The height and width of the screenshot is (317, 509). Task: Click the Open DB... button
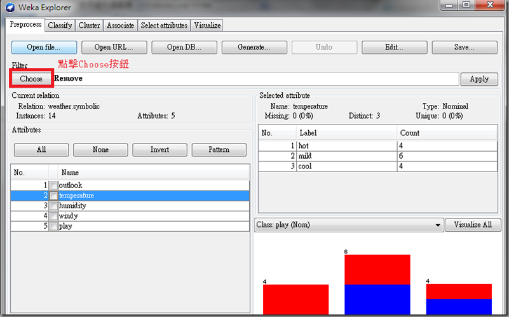pos(184,48)
